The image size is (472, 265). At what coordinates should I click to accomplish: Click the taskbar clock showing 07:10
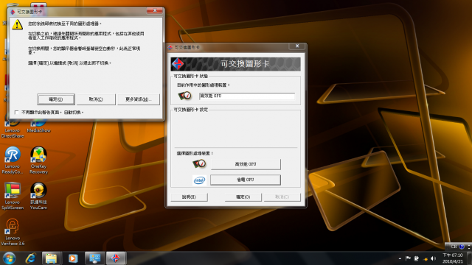pyautogui.click(x=453, y=258)
